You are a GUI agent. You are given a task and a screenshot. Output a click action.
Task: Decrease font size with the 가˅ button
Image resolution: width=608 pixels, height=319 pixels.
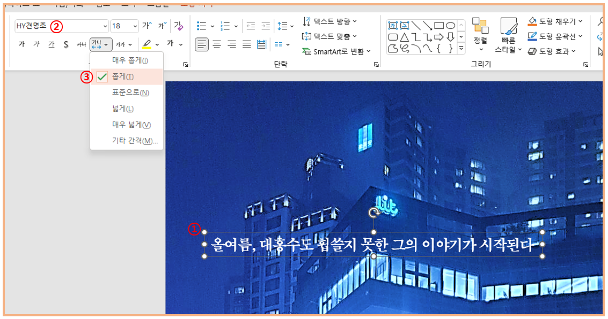162,26
